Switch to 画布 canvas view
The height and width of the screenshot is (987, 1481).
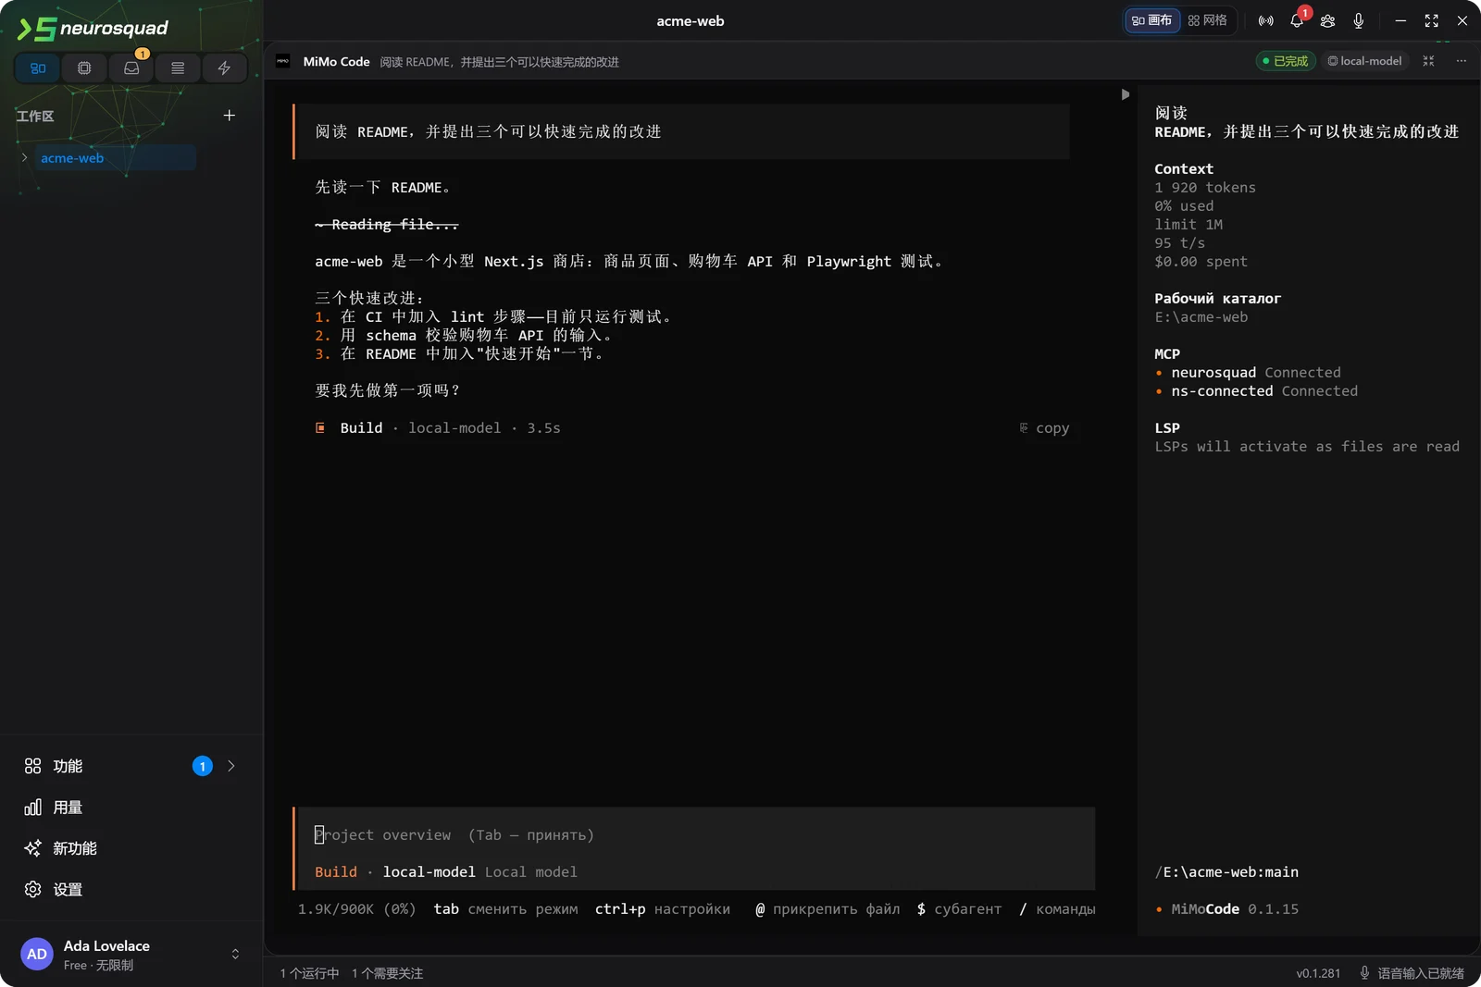(x=1152, y=20)
